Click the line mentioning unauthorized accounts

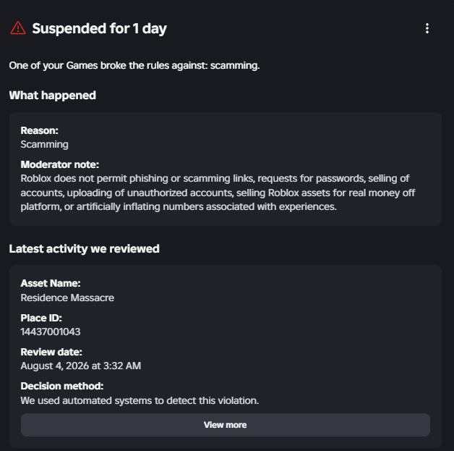coord(218,193)
